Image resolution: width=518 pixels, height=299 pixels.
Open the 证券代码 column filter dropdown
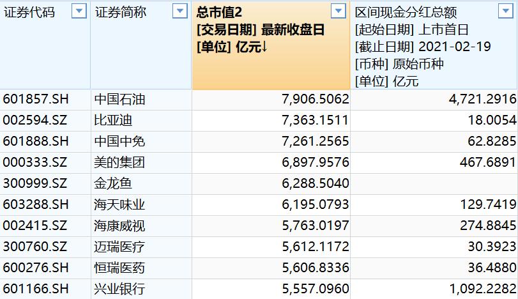(x=79, y=11)
